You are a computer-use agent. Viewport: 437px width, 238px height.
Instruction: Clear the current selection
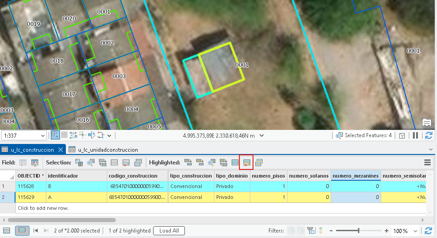114,163
